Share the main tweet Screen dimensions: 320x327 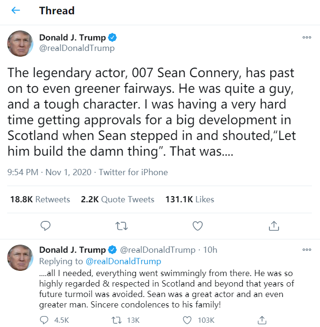(274, 226)
